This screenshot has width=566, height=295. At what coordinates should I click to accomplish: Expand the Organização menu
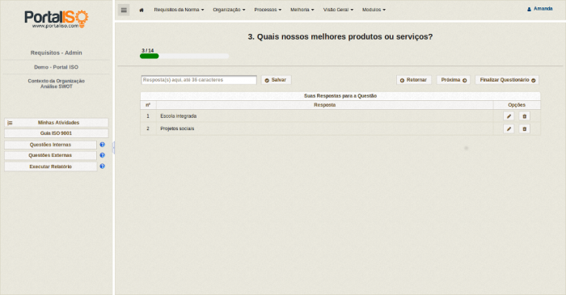point(229,10)
